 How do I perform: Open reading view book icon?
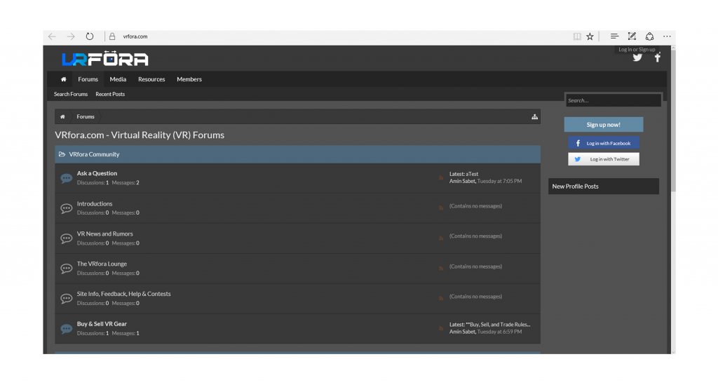577,36
